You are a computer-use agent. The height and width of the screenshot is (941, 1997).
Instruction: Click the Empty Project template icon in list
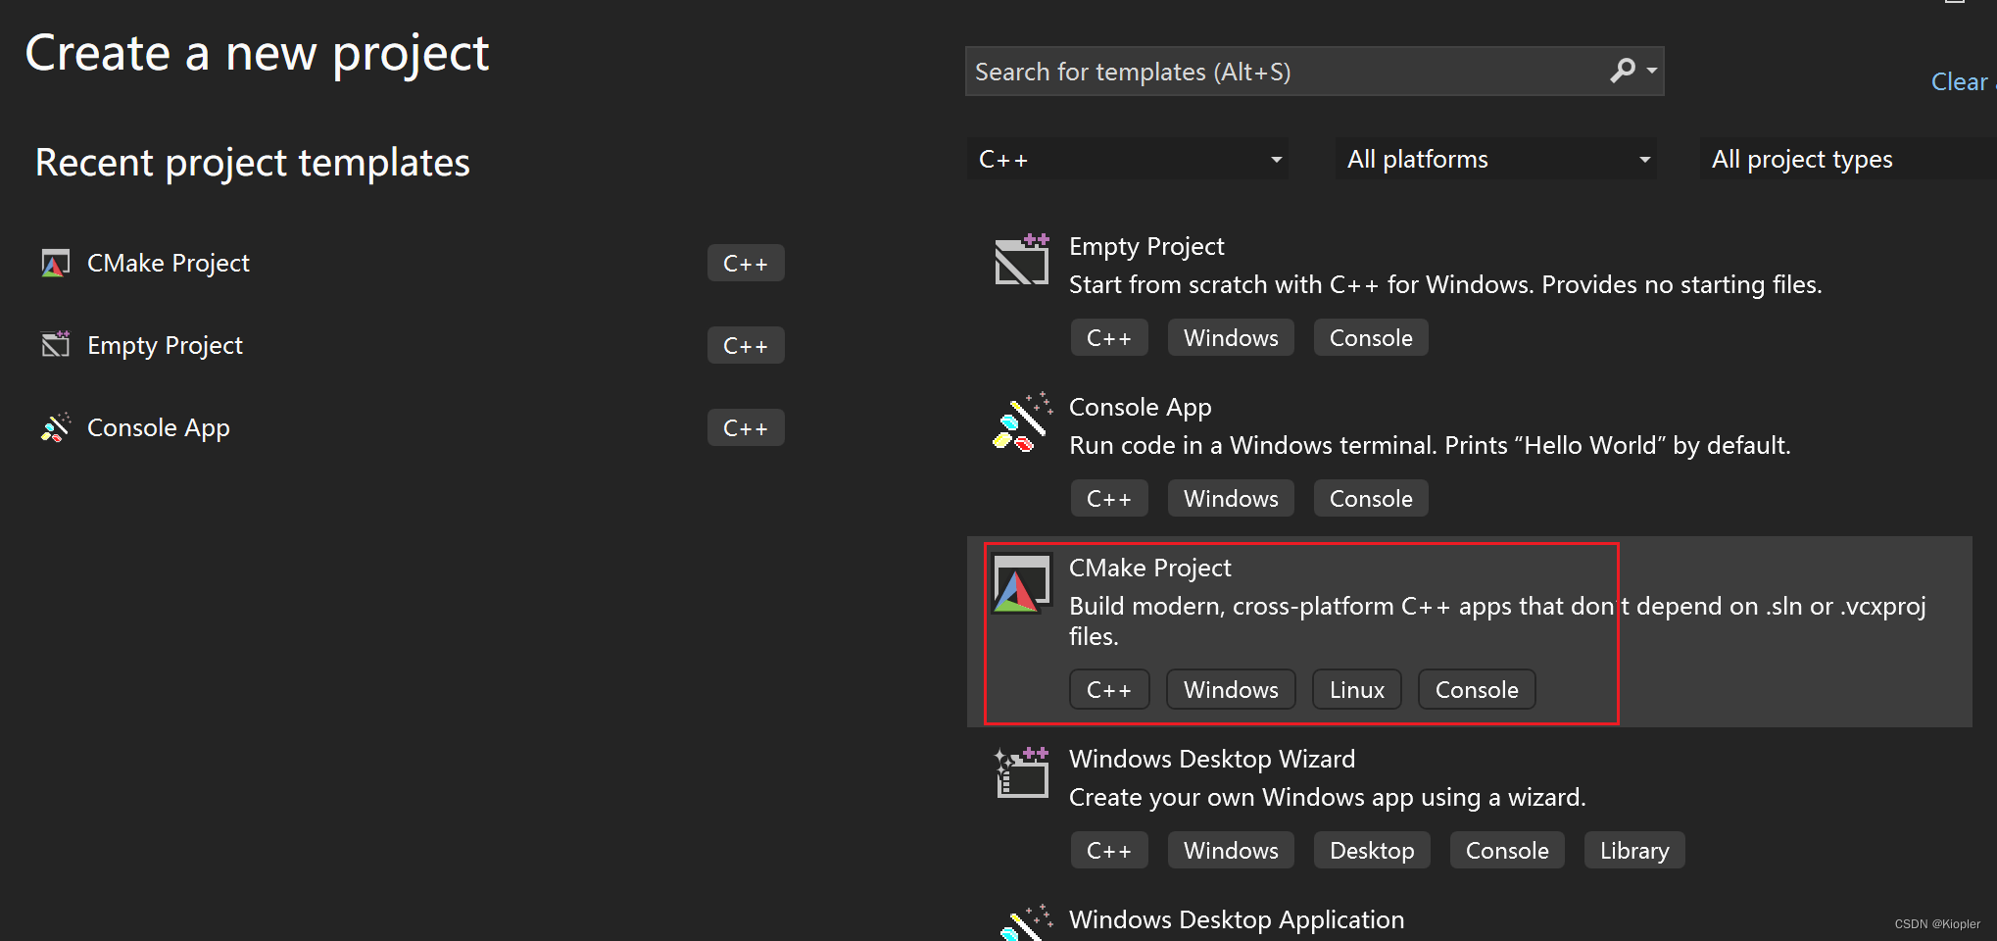pos(1021,261)
